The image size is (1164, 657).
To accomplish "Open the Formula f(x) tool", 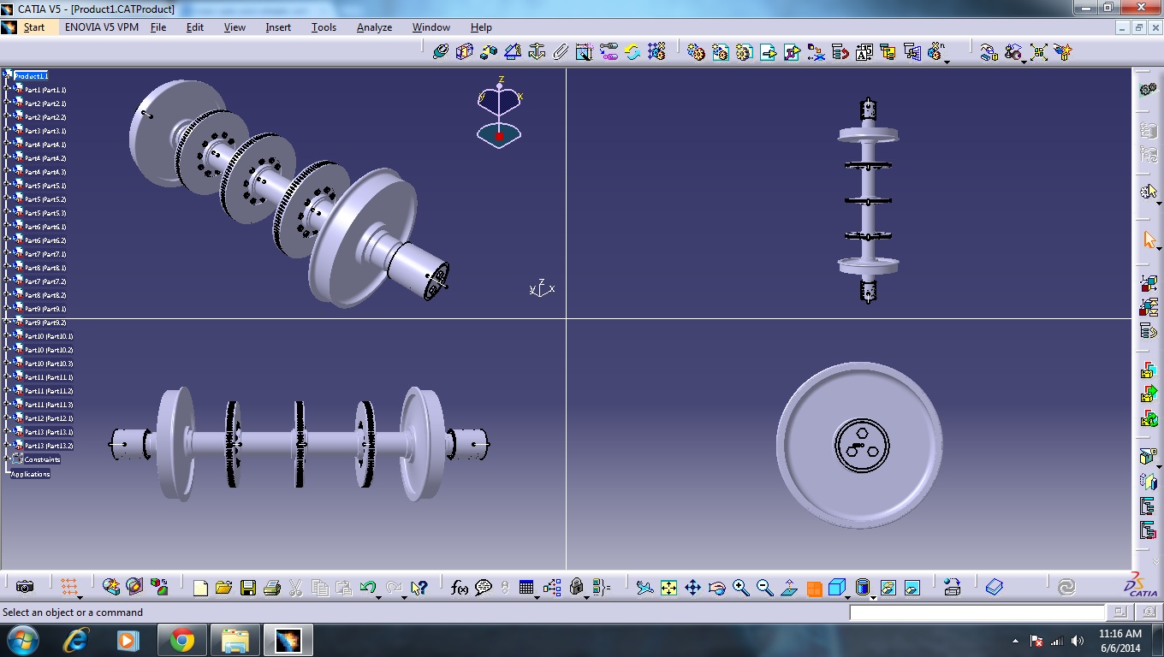I will coord(460,588).
